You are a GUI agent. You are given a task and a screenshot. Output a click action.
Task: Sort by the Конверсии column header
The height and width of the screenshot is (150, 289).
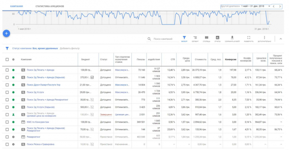[230, 60]
